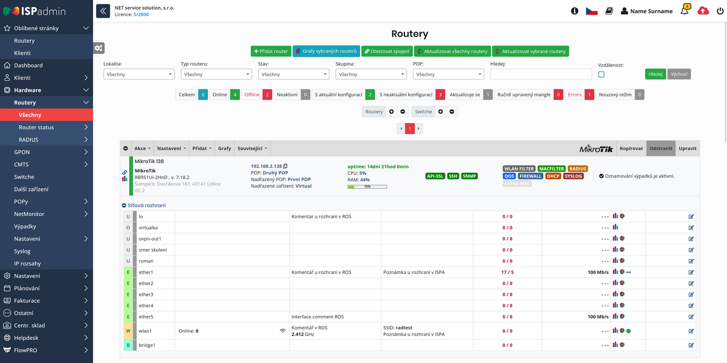
Task: Click the red cloud upload icon
Action: [x=703, y=11]
